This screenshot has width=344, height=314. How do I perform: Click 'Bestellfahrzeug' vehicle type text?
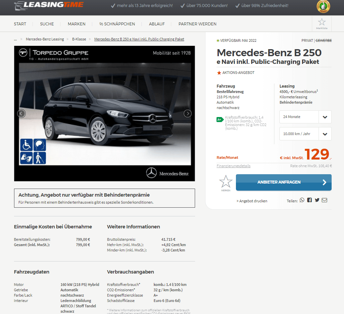pyautogui.click(x=230, y=92)
